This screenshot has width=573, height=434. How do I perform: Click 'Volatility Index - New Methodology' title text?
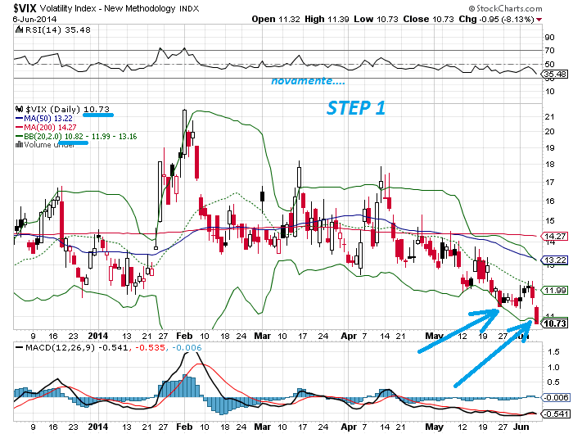click(x=107, y=8)
